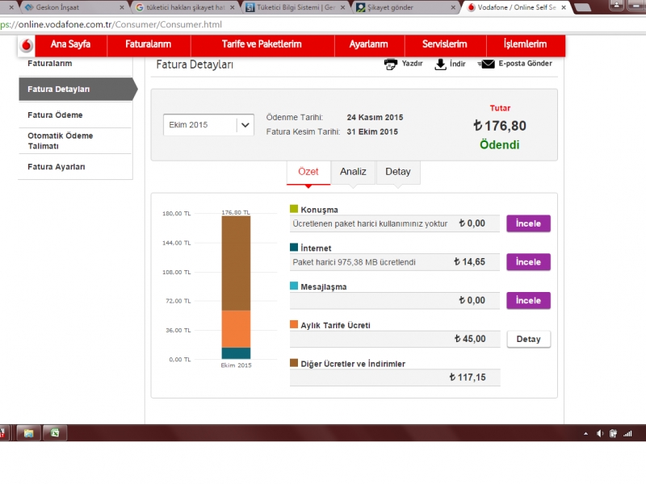Click the Faturalarım sidebar heading
Viewport: 646px width, 484px height.
(50, 64)
